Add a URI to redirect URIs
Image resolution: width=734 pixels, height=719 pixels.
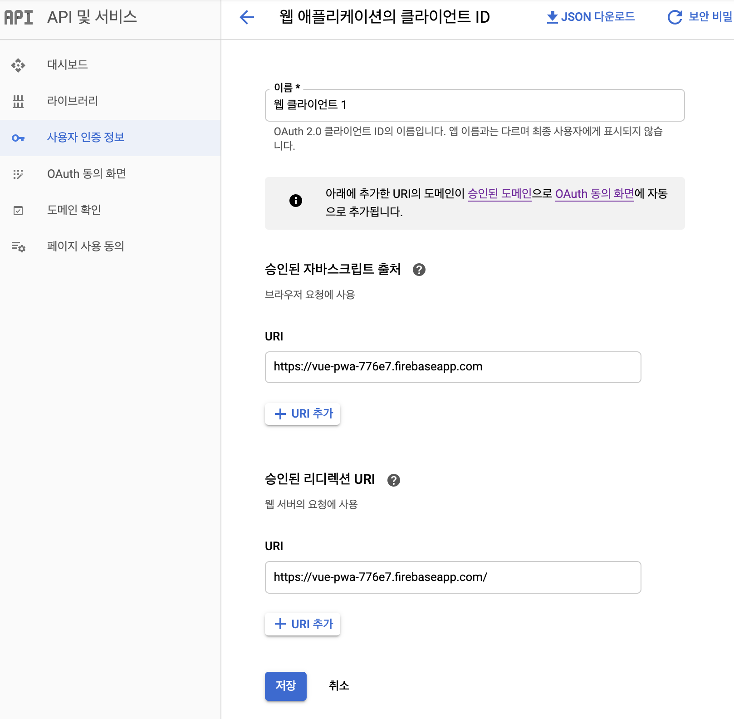[303, 624]
